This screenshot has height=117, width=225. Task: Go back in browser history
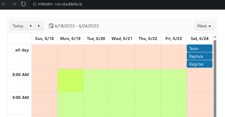[4, 4]
